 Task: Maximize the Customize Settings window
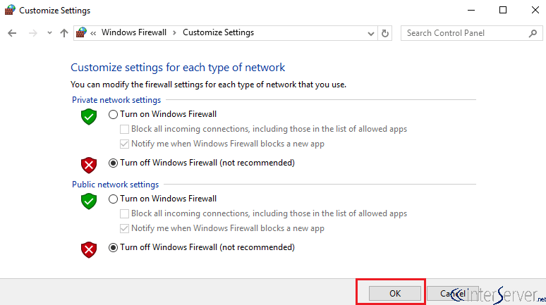[503, 10]
